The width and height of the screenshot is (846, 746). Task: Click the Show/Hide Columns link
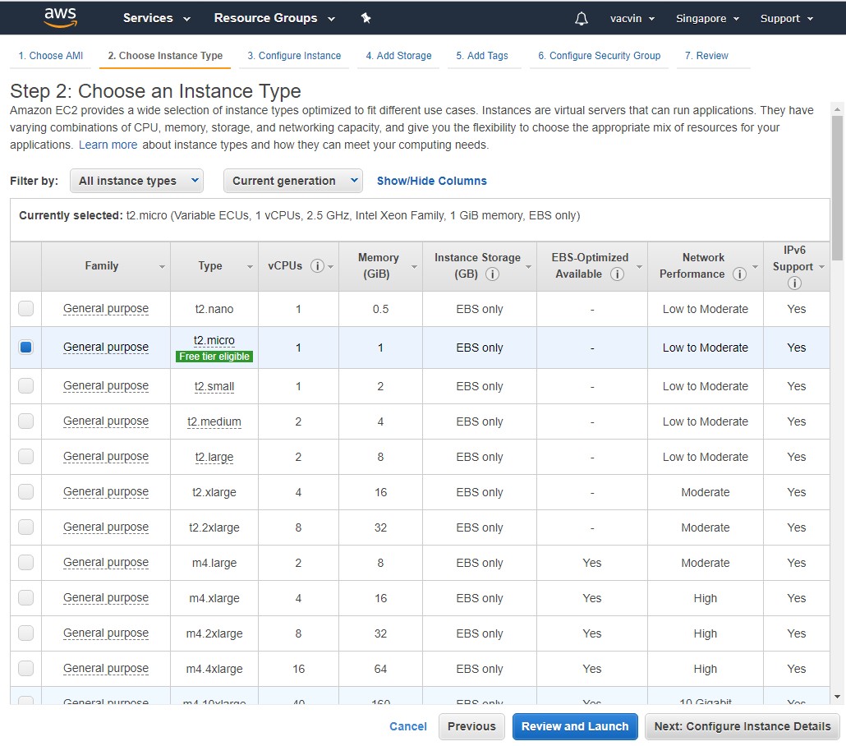click(431, 179)
